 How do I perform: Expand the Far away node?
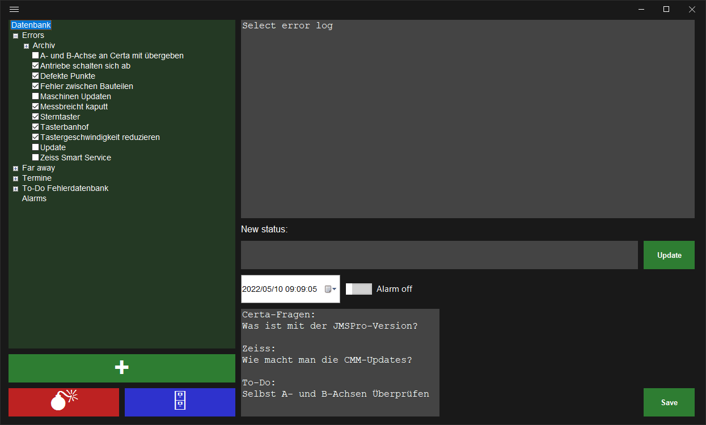(x=15, y=168)
